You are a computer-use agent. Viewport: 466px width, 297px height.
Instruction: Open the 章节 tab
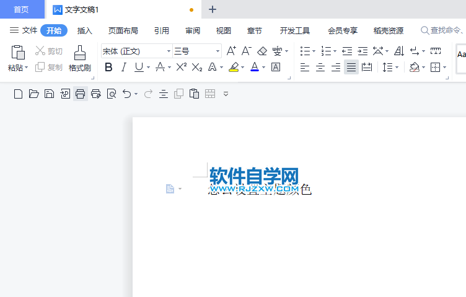[255, 30]
